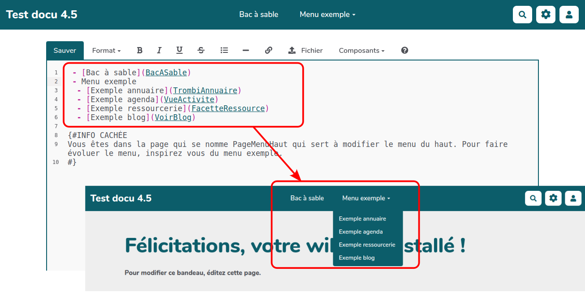The image size is (585, 293).
Task: Open the help via the question mark icon
Action: coord(404,50)
